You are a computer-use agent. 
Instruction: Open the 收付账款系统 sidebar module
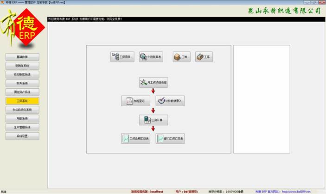(22, 74)
